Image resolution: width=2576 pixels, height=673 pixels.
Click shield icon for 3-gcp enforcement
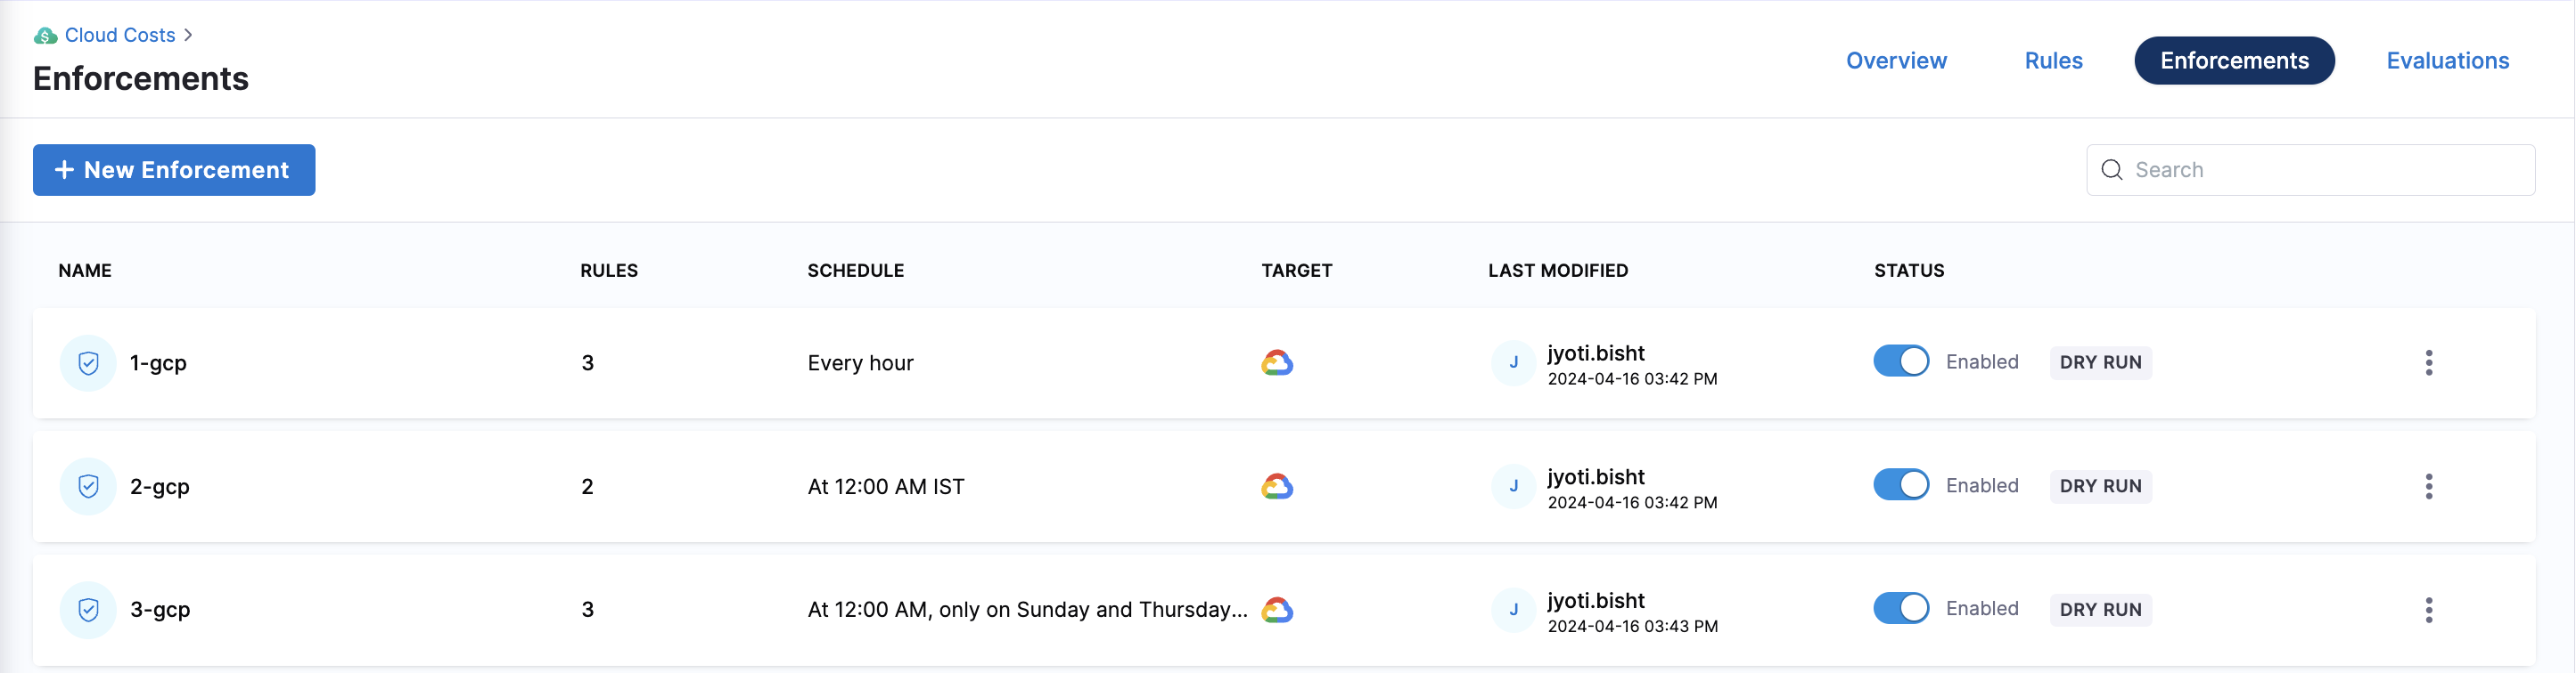88,609
